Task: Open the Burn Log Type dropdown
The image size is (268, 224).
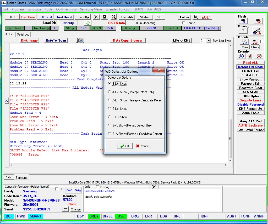Action: tap(209, 41)
